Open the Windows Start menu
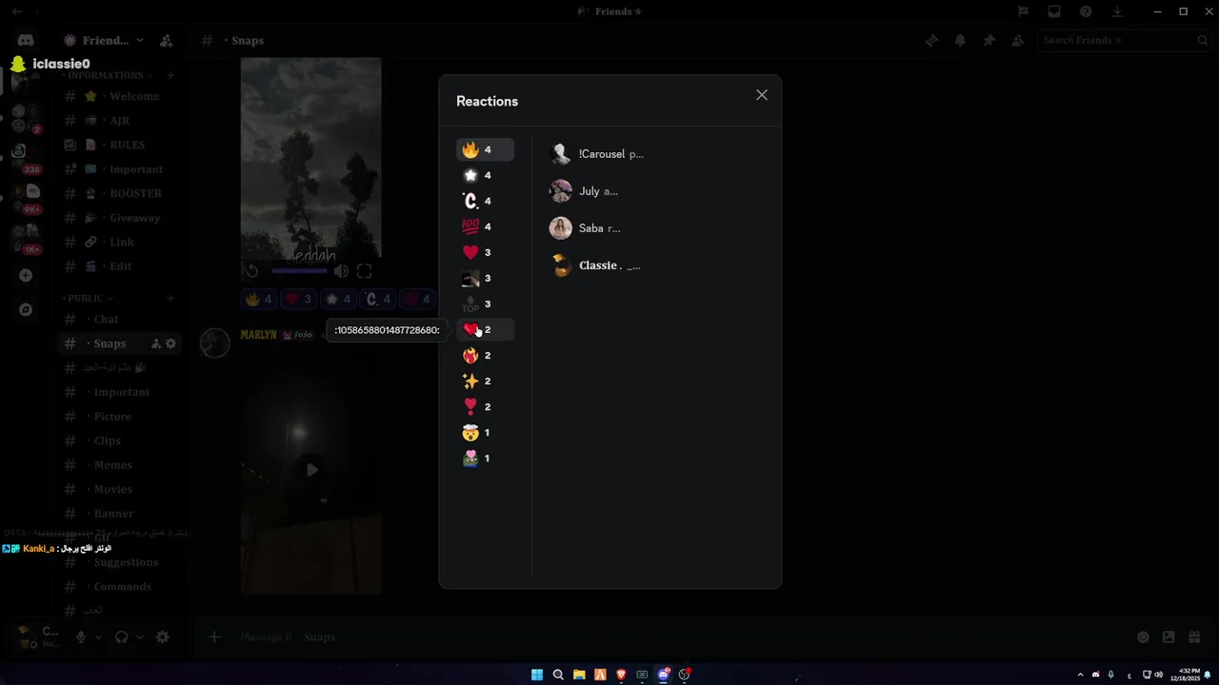Viewport: 1219px width, 685px height. [536, 675]
